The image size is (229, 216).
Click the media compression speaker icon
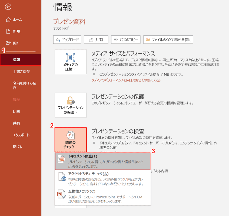pos(71,58)
